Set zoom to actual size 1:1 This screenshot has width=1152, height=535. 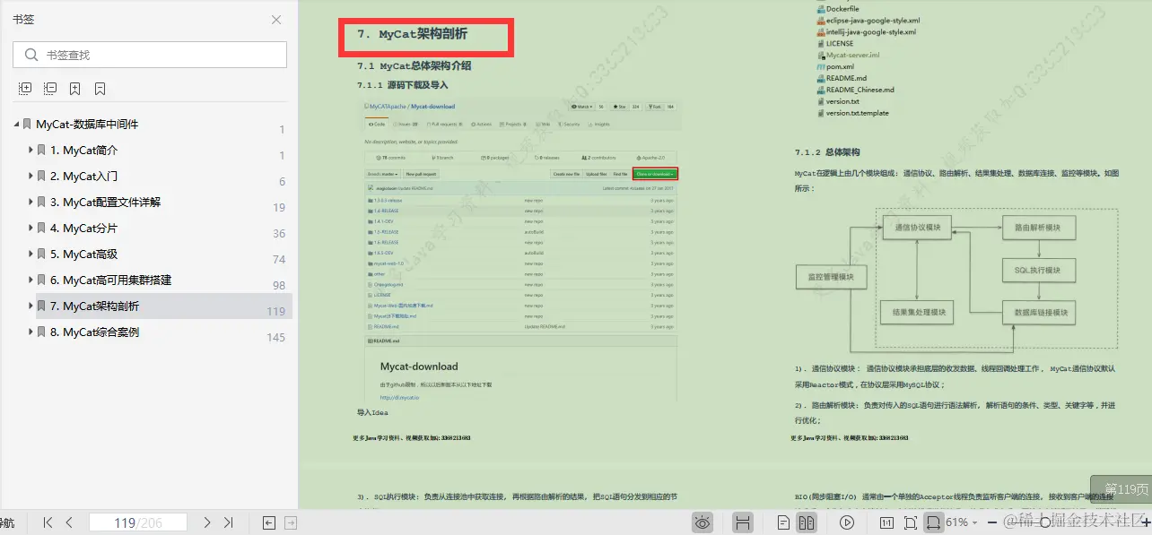886,522
